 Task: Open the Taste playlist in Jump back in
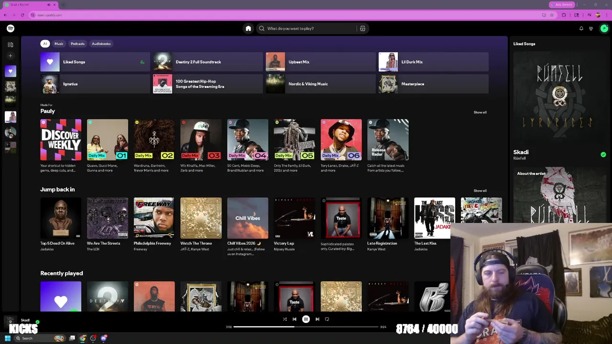coord(341,218)
